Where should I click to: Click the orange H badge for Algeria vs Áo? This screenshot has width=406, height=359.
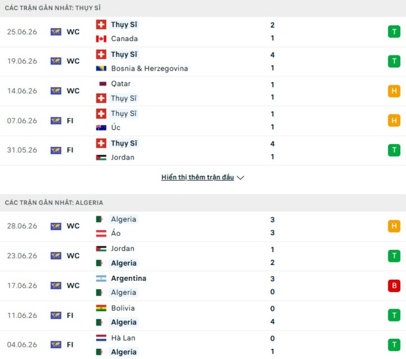(394, 226)
